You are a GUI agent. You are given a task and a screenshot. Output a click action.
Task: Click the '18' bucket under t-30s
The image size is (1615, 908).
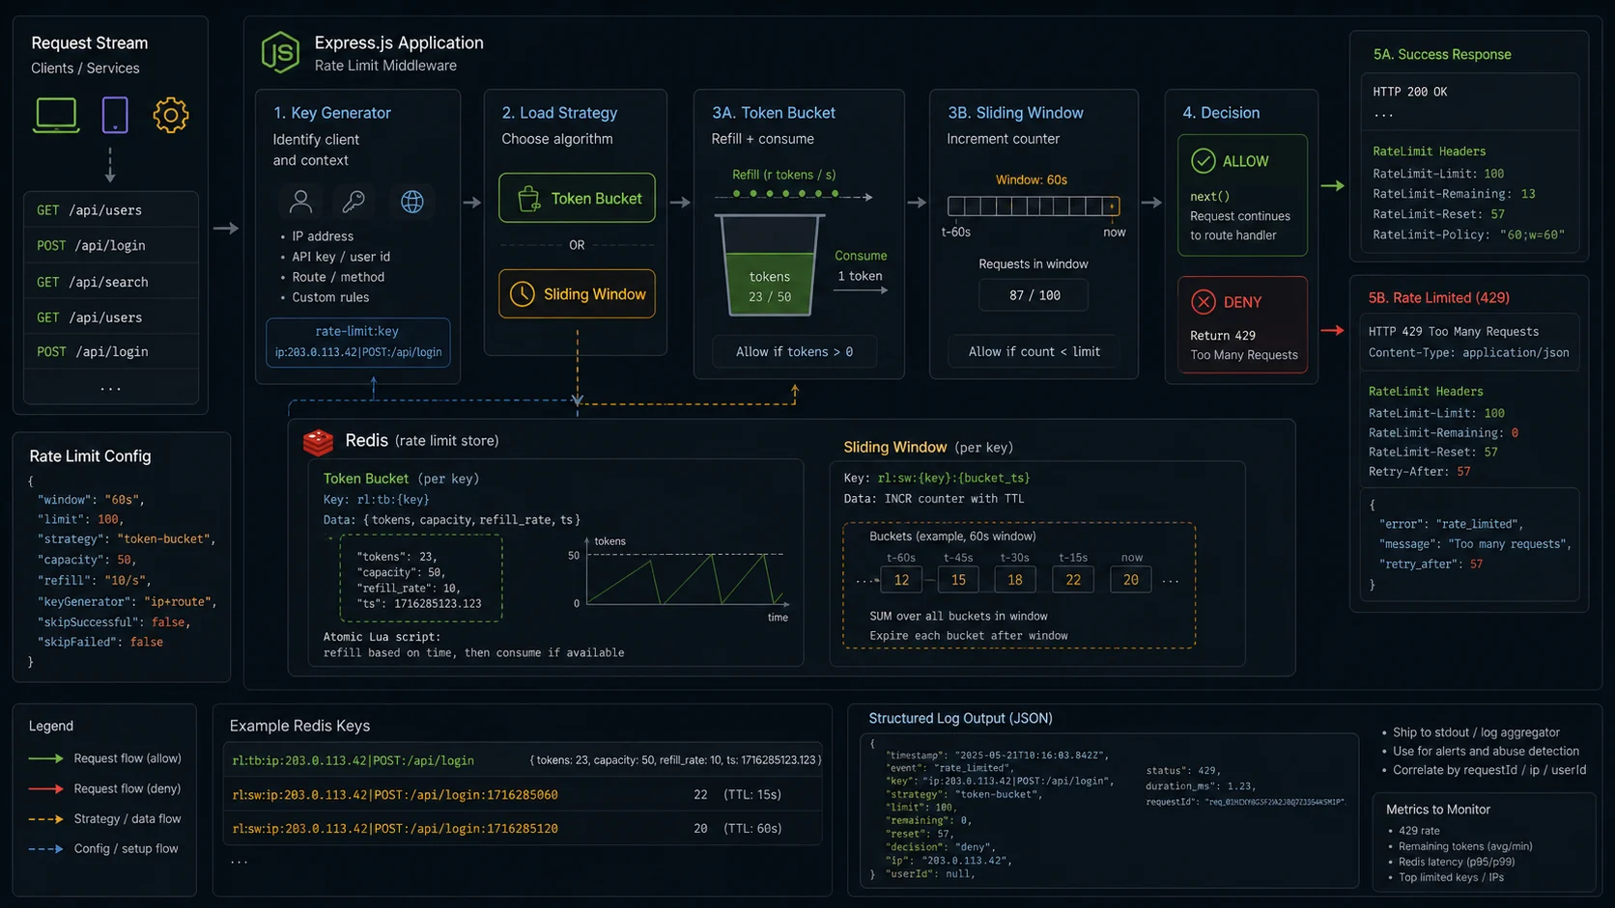pos(1015,580)
